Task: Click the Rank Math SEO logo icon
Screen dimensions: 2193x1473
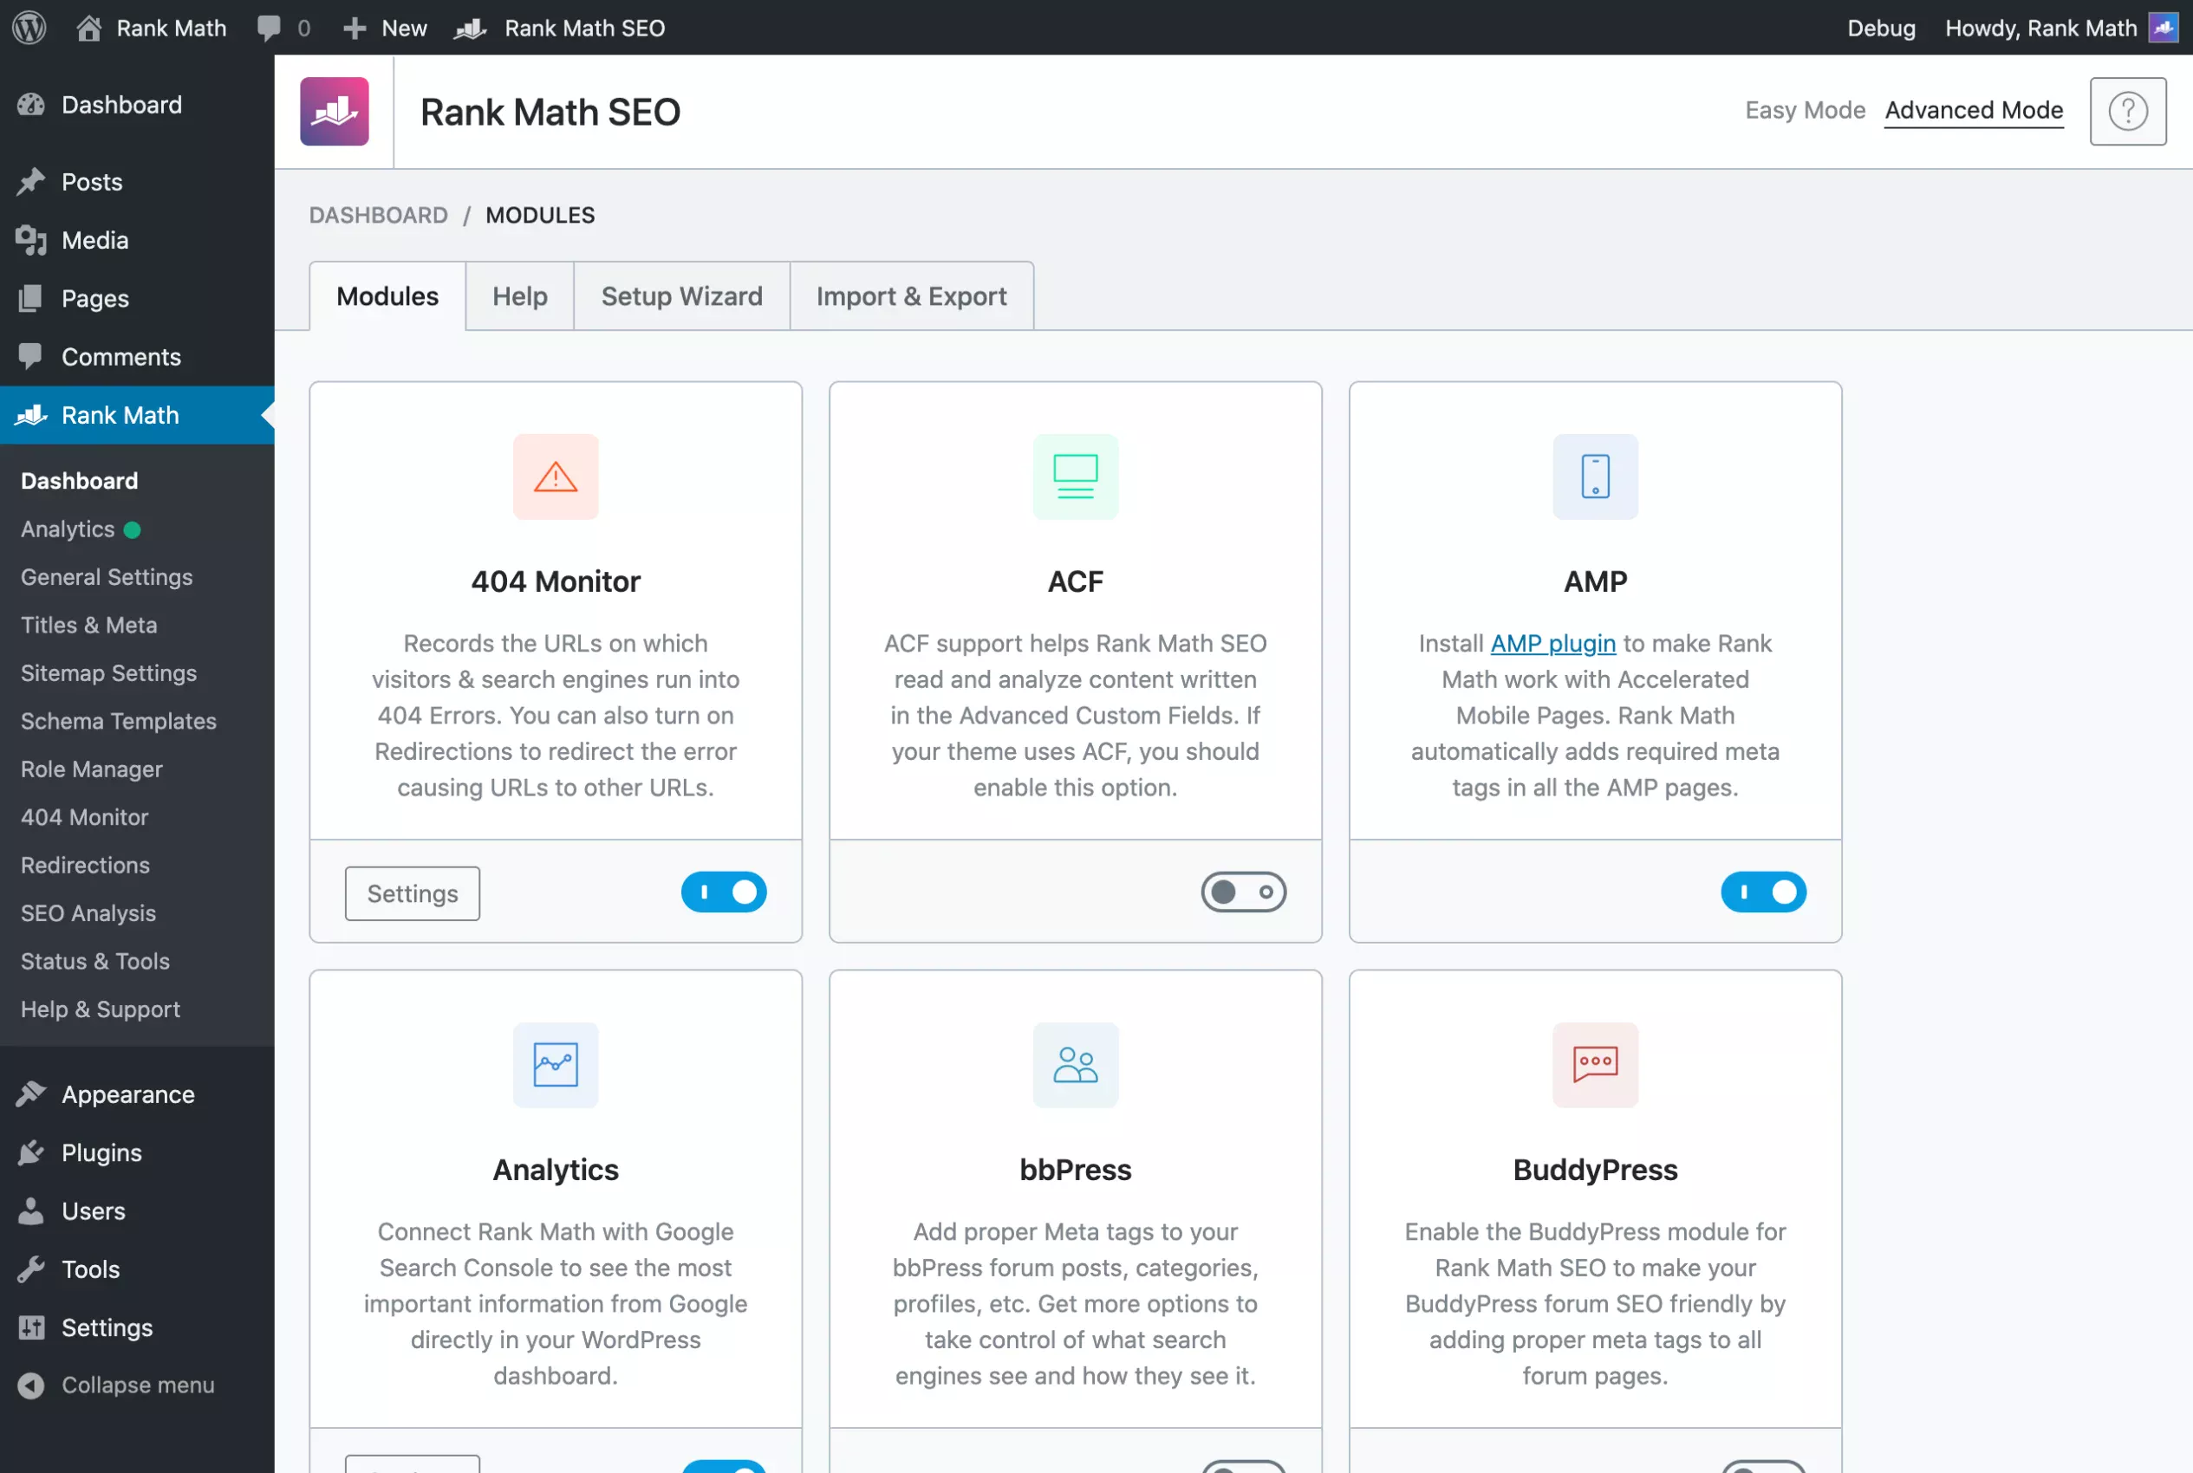Action: pyautogui.click(x=334, y=111)
